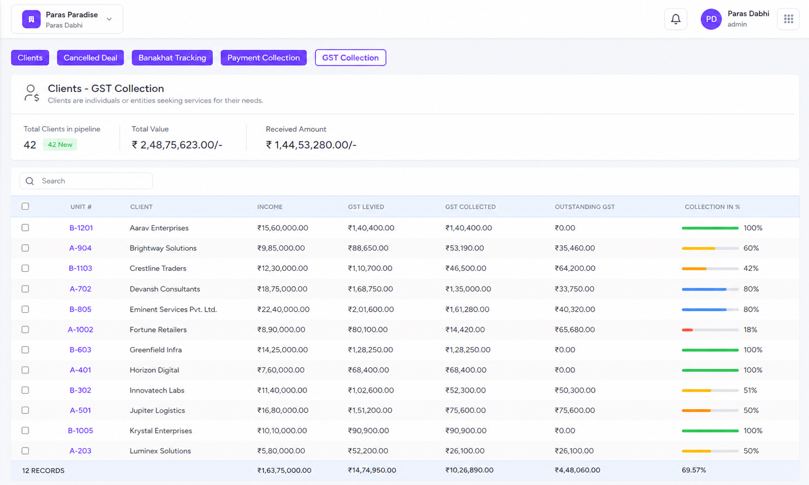This screenshot has height=485, width=809.
Task: Click GST collected cell ₹52,300.00
Action: tap(465, 390)
